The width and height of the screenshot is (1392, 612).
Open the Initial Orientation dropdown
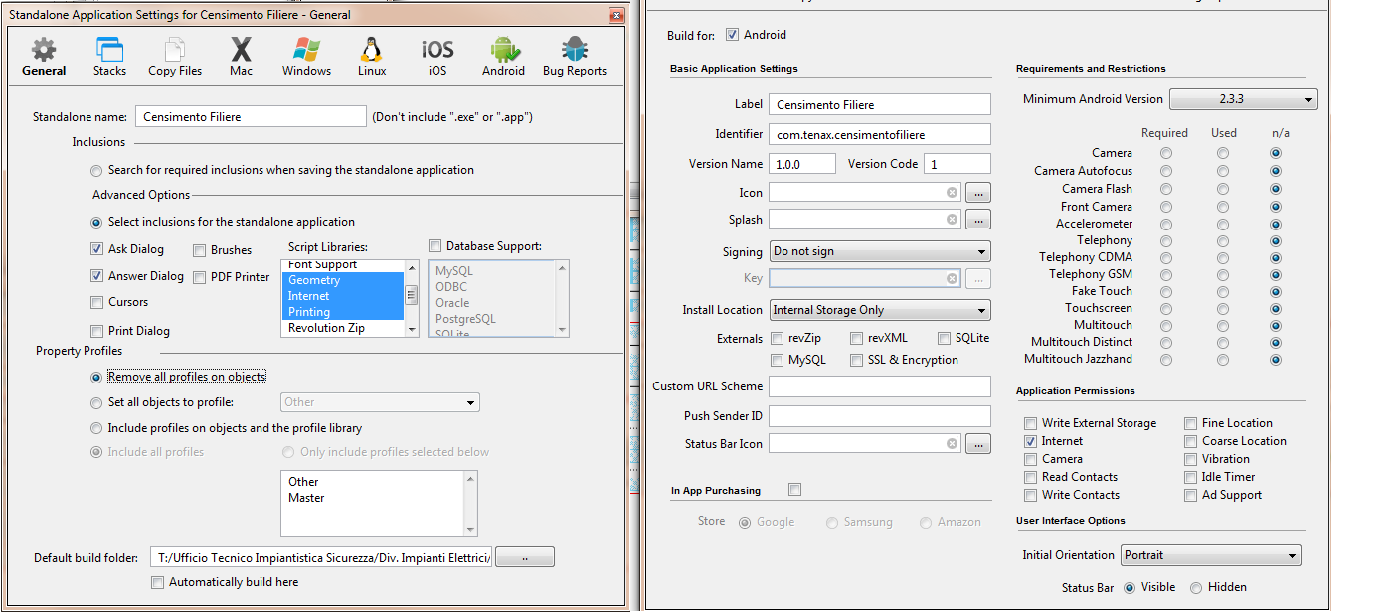(x=1211, y=555)
